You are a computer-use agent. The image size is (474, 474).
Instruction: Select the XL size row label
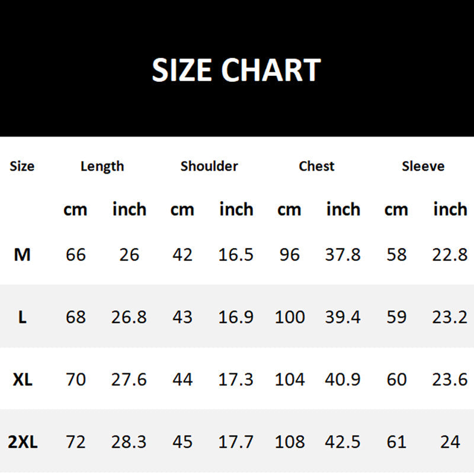(x=22, y=379)
